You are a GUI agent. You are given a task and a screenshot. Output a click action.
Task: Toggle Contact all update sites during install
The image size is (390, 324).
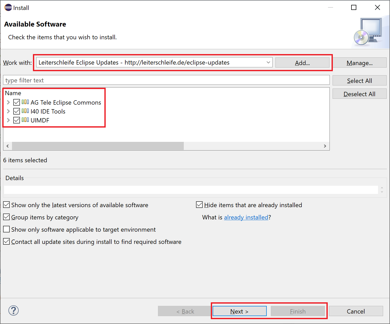point(6,242)
